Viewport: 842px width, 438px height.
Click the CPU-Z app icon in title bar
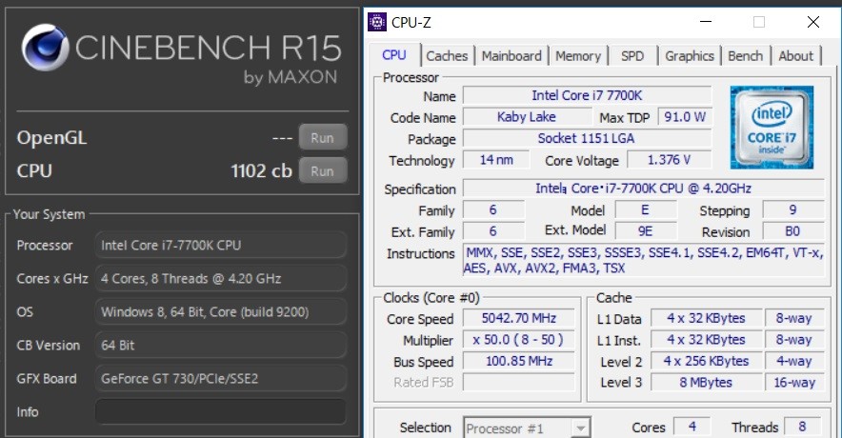(377, 22)
